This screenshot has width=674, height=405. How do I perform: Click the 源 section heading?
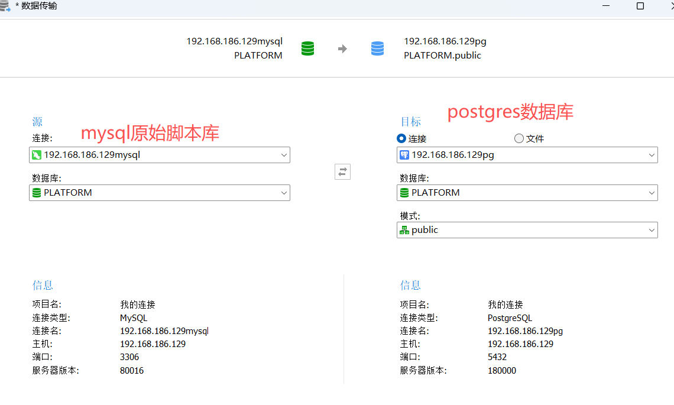37,122
